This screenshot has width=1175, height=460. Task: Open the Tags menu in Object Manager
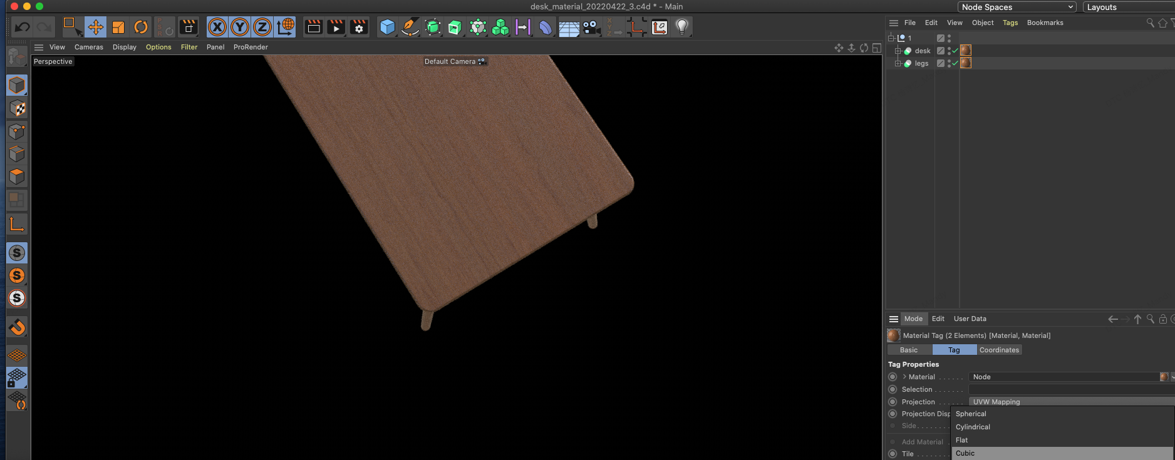1010,23
